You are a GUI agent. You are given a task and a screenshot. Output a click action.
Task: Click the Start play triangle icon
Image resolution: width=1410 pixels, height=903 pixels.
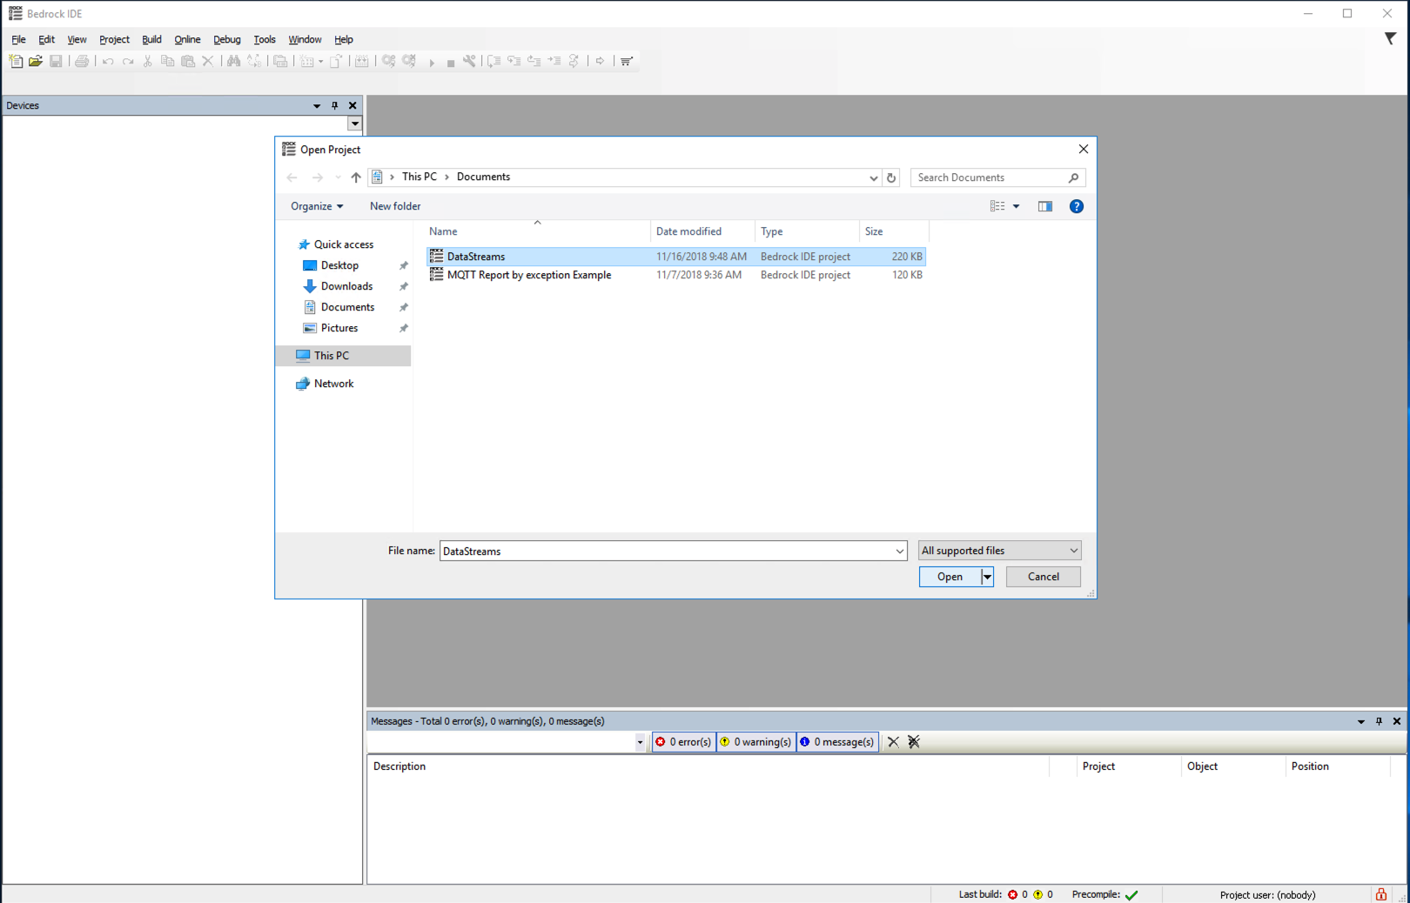(x=432, y=63)
